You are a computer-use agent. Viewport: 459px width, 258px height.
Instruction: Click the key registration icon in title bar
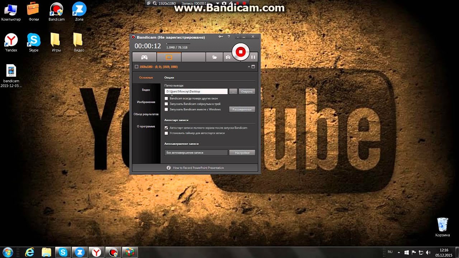tap(221, 37)
